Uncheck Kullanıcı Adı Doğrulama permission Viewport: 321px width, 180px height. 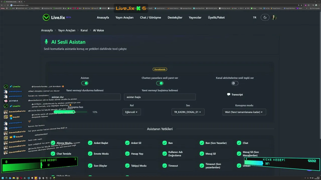click(x=165, y=153)
